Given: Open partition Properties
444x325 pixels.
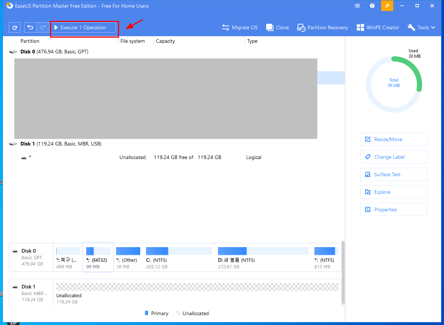Looking at the screenshot, I should point(394,209).
